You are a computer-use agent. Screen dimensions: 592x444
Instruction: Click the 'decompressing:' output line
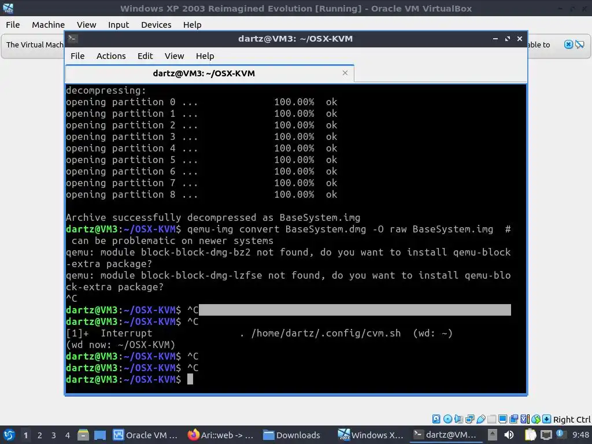click(x=106, y=91)
